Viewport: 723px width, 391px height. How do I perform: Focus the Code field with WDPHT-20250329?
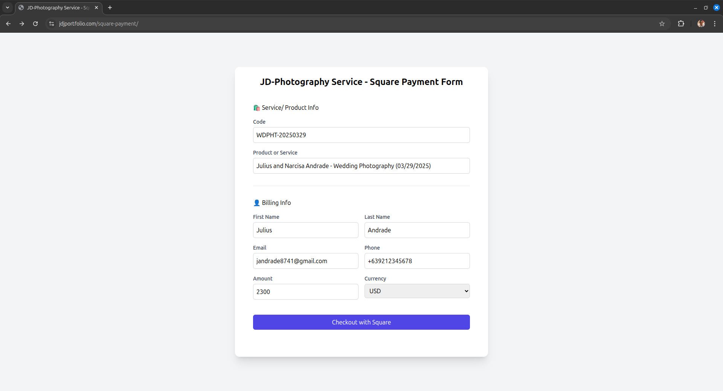coord(361,135)
